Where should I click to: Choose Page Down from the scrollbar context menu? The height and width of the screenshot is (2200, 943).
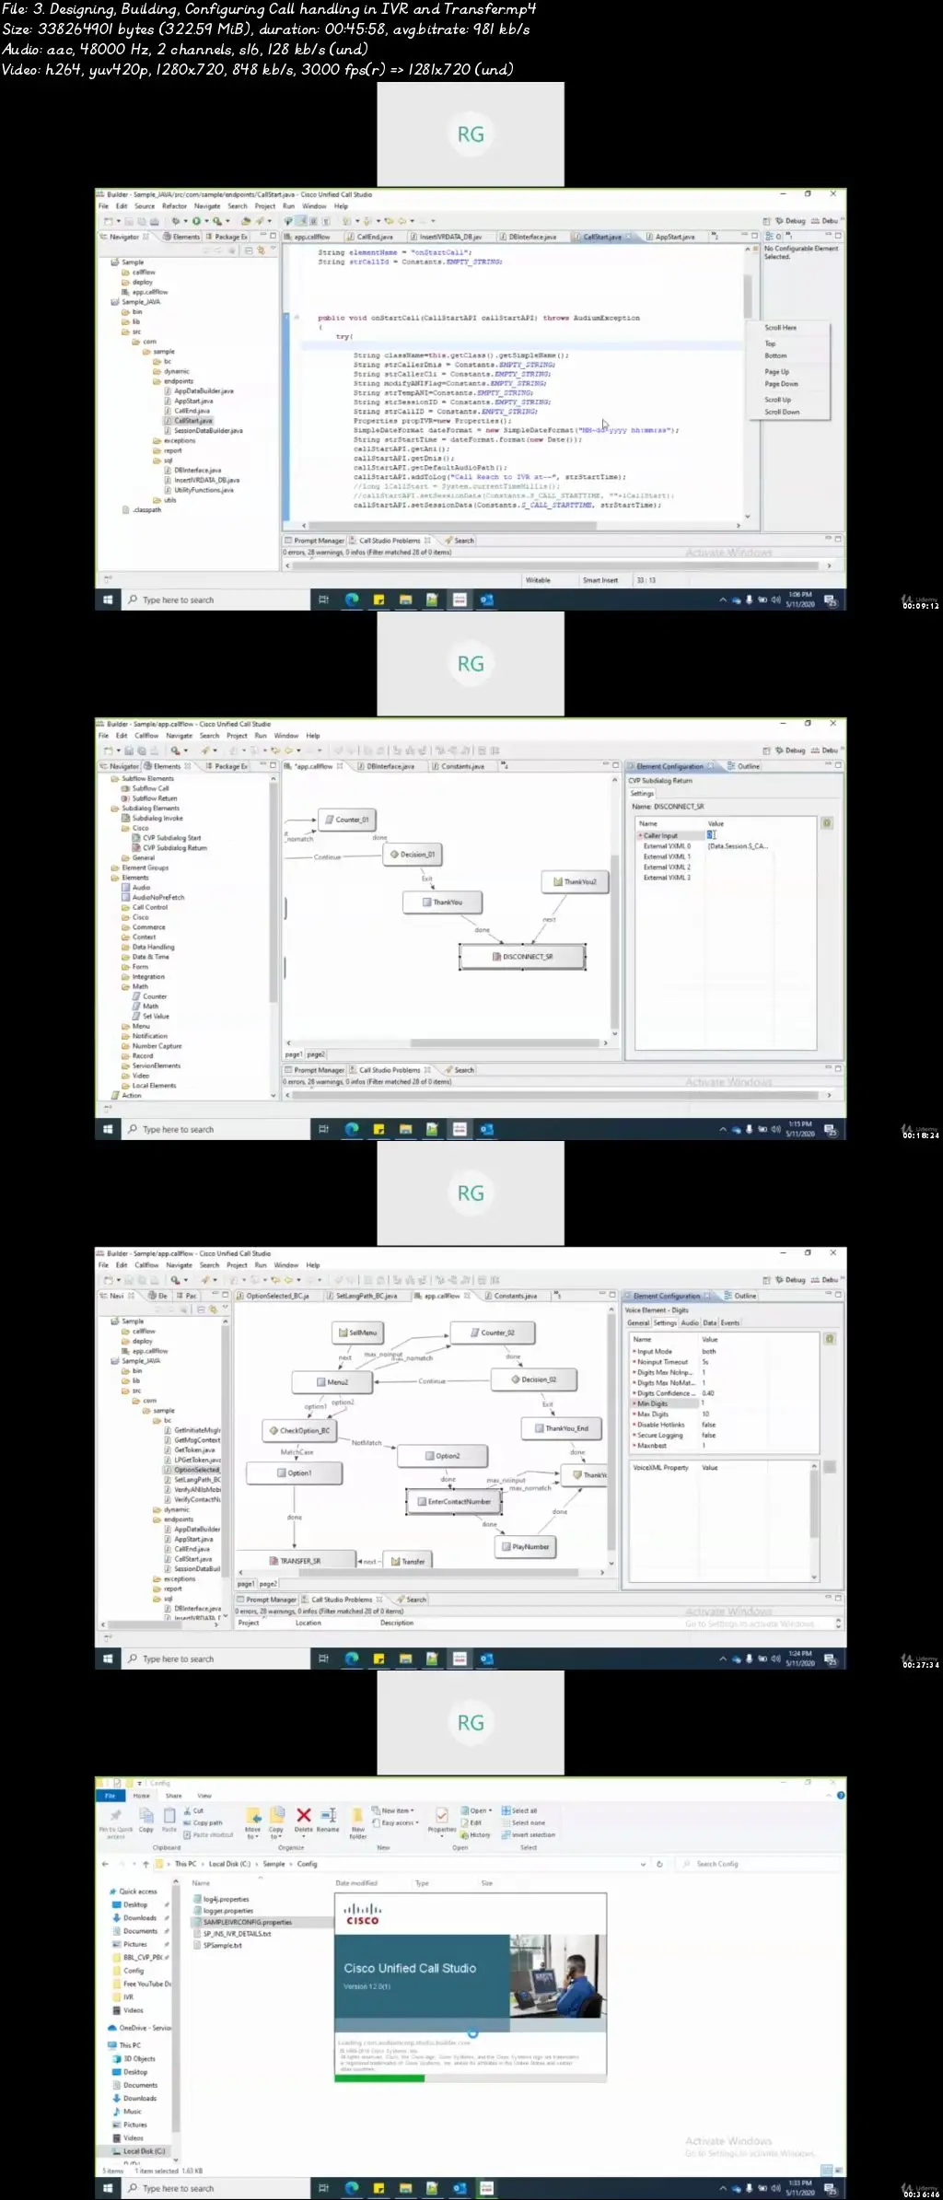click(782, 384)
